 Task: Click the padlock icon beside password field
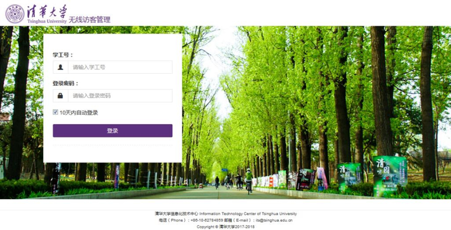click(60, 95)
